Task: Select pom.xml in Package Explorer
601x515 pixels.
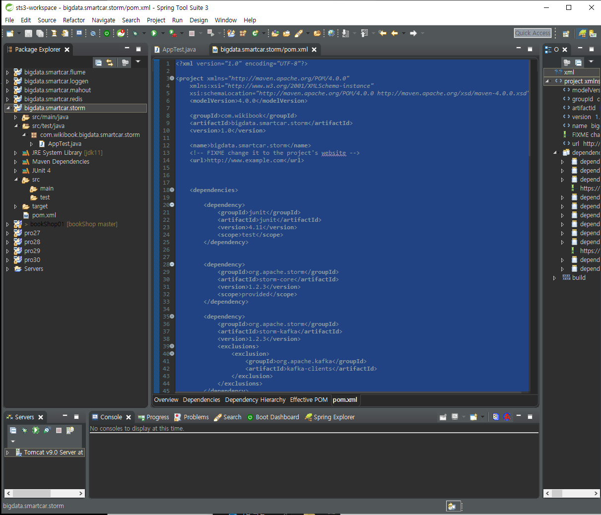Action: tap(44, 215)
